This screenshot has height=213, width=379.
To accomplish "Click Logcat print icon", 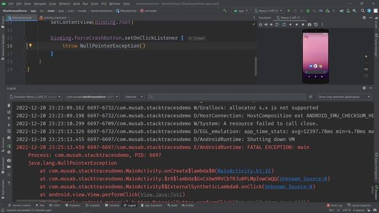I will pos(9,138).
